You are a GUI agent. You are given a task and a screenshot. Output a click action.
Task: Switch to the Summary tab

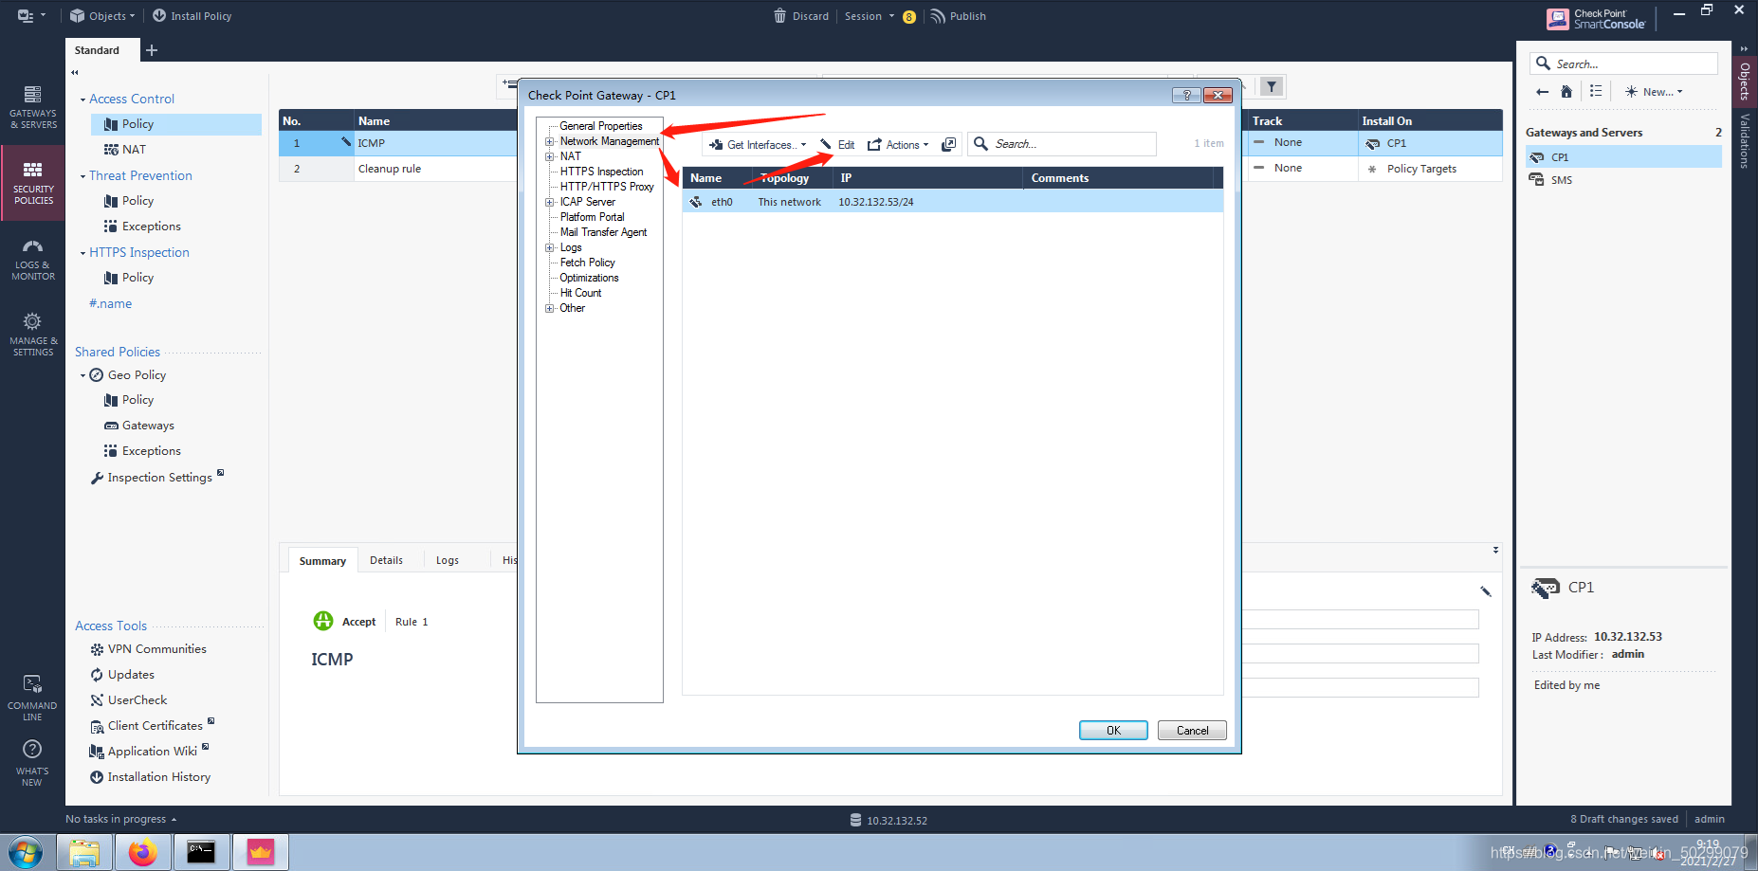(x=322, y=561)
